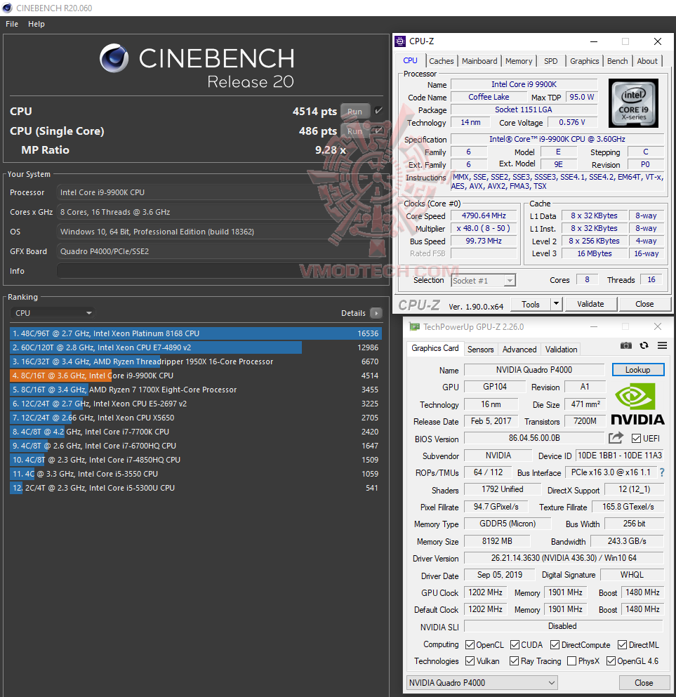Click the Specification i9-9900K text field
The height and width of the screenshot is (697, 676).
557,139
